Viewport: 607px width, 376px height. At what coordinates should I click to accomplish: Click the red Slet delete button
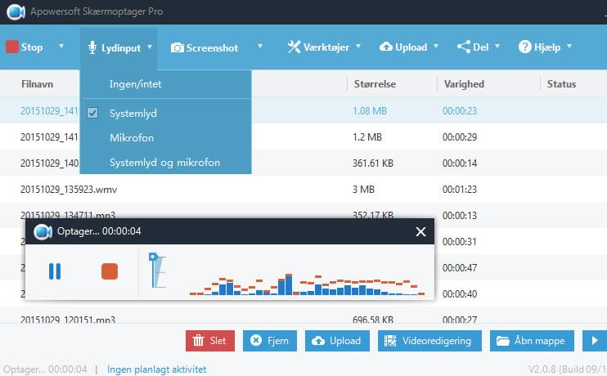click(x=210, y=341)
